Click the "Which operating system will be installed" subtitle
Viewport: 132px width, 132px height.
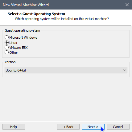(x=62, y=19)
